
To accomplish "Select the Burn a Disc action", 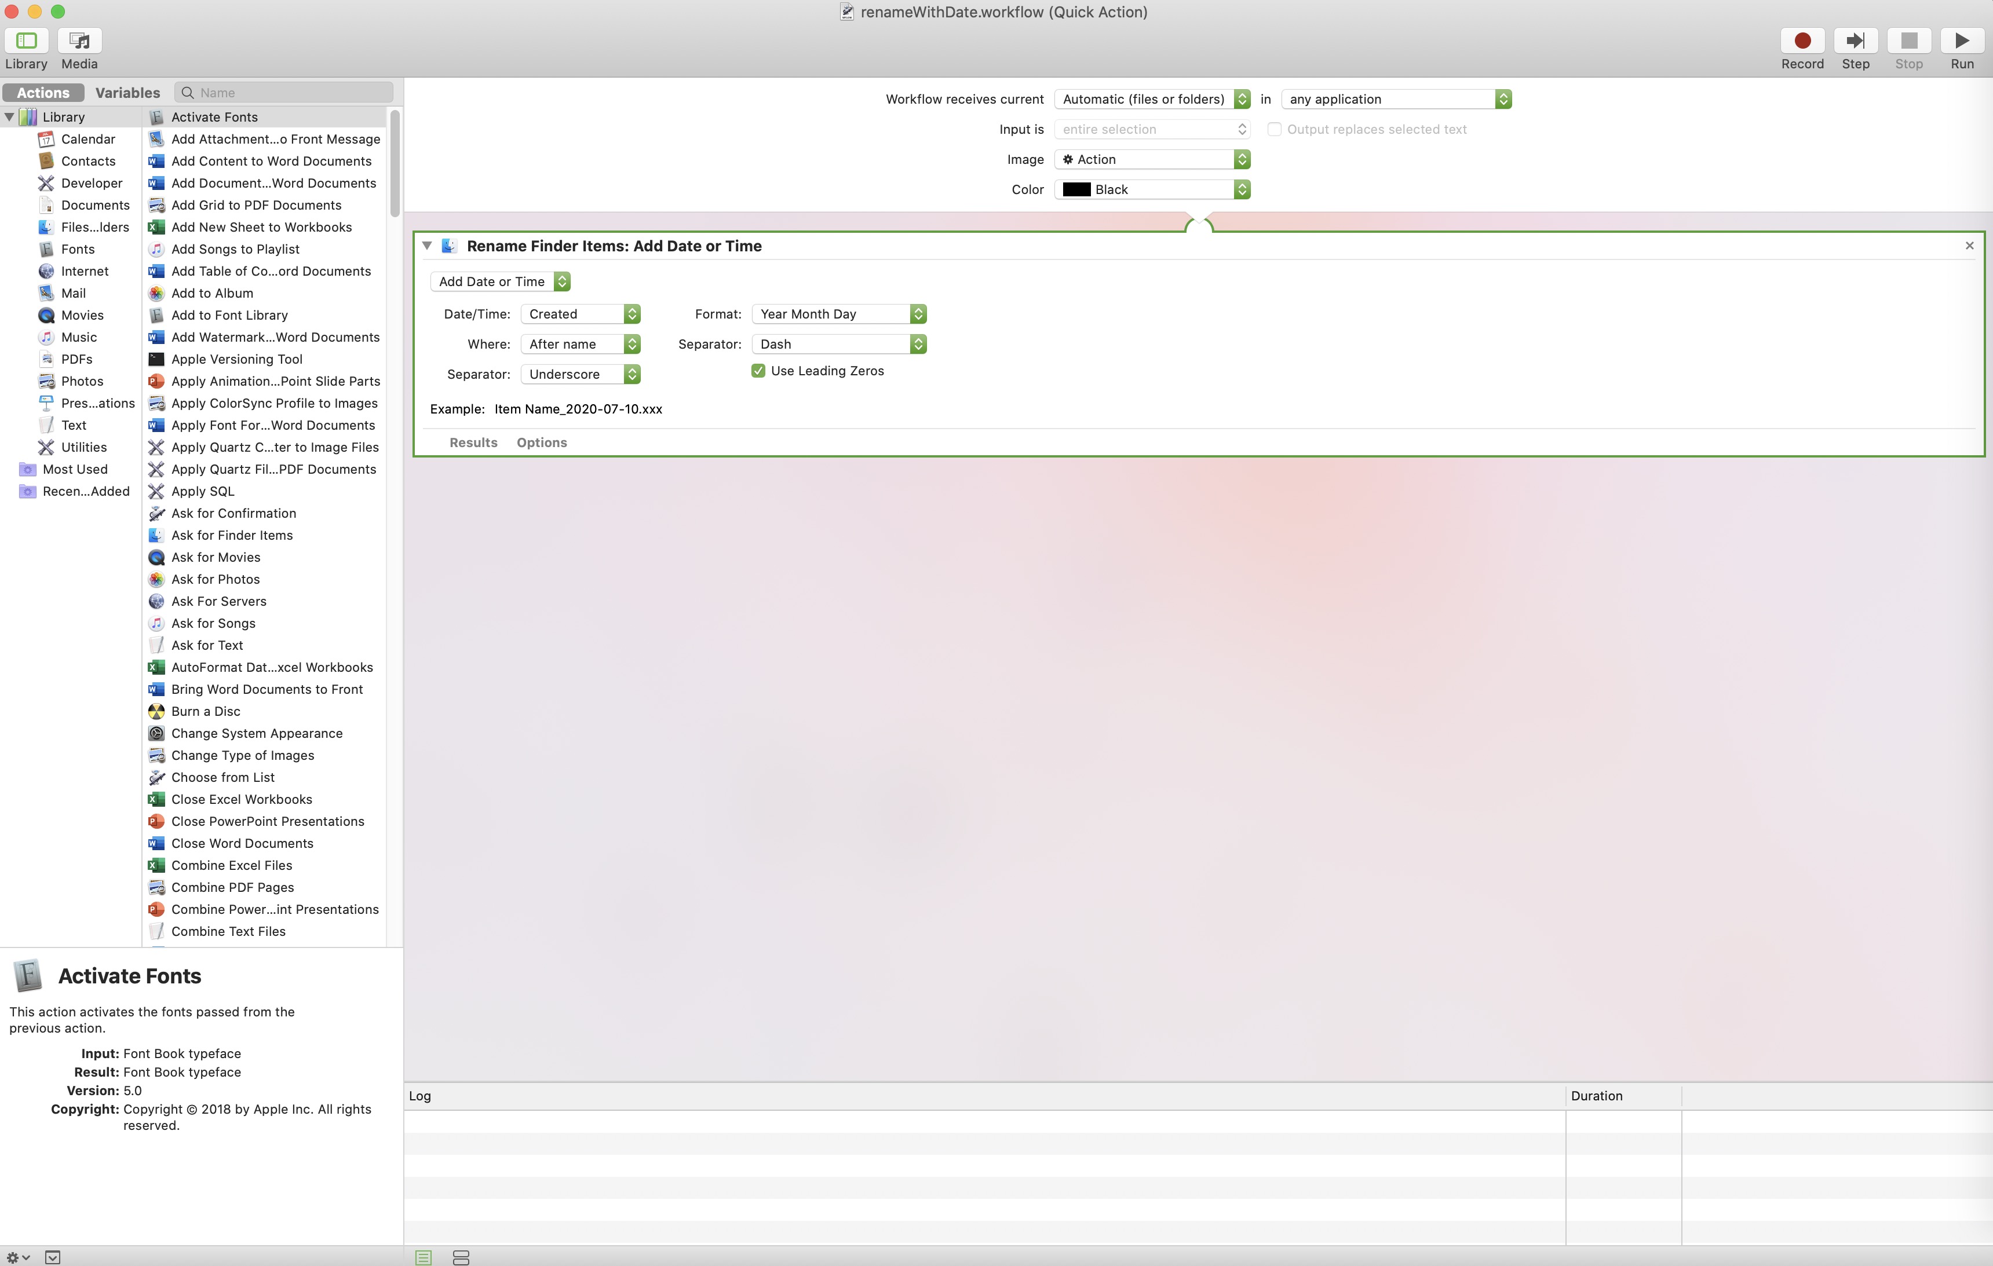I will click(x=205, y=711).
